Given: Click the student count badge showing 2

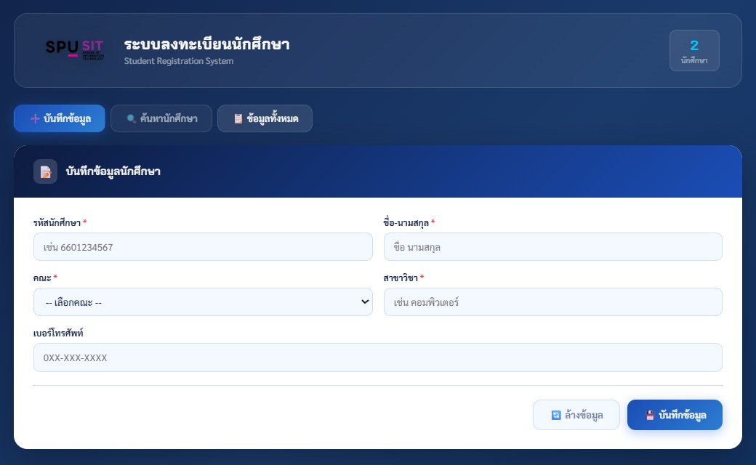Looking at the screenshot, I should coord(694,51).
